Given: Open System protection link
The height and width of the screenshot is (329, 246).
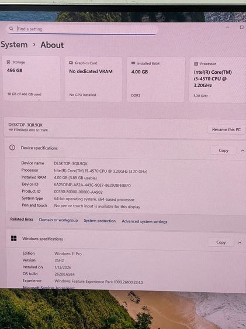Looking at the screenshot, I should point(100,221).
